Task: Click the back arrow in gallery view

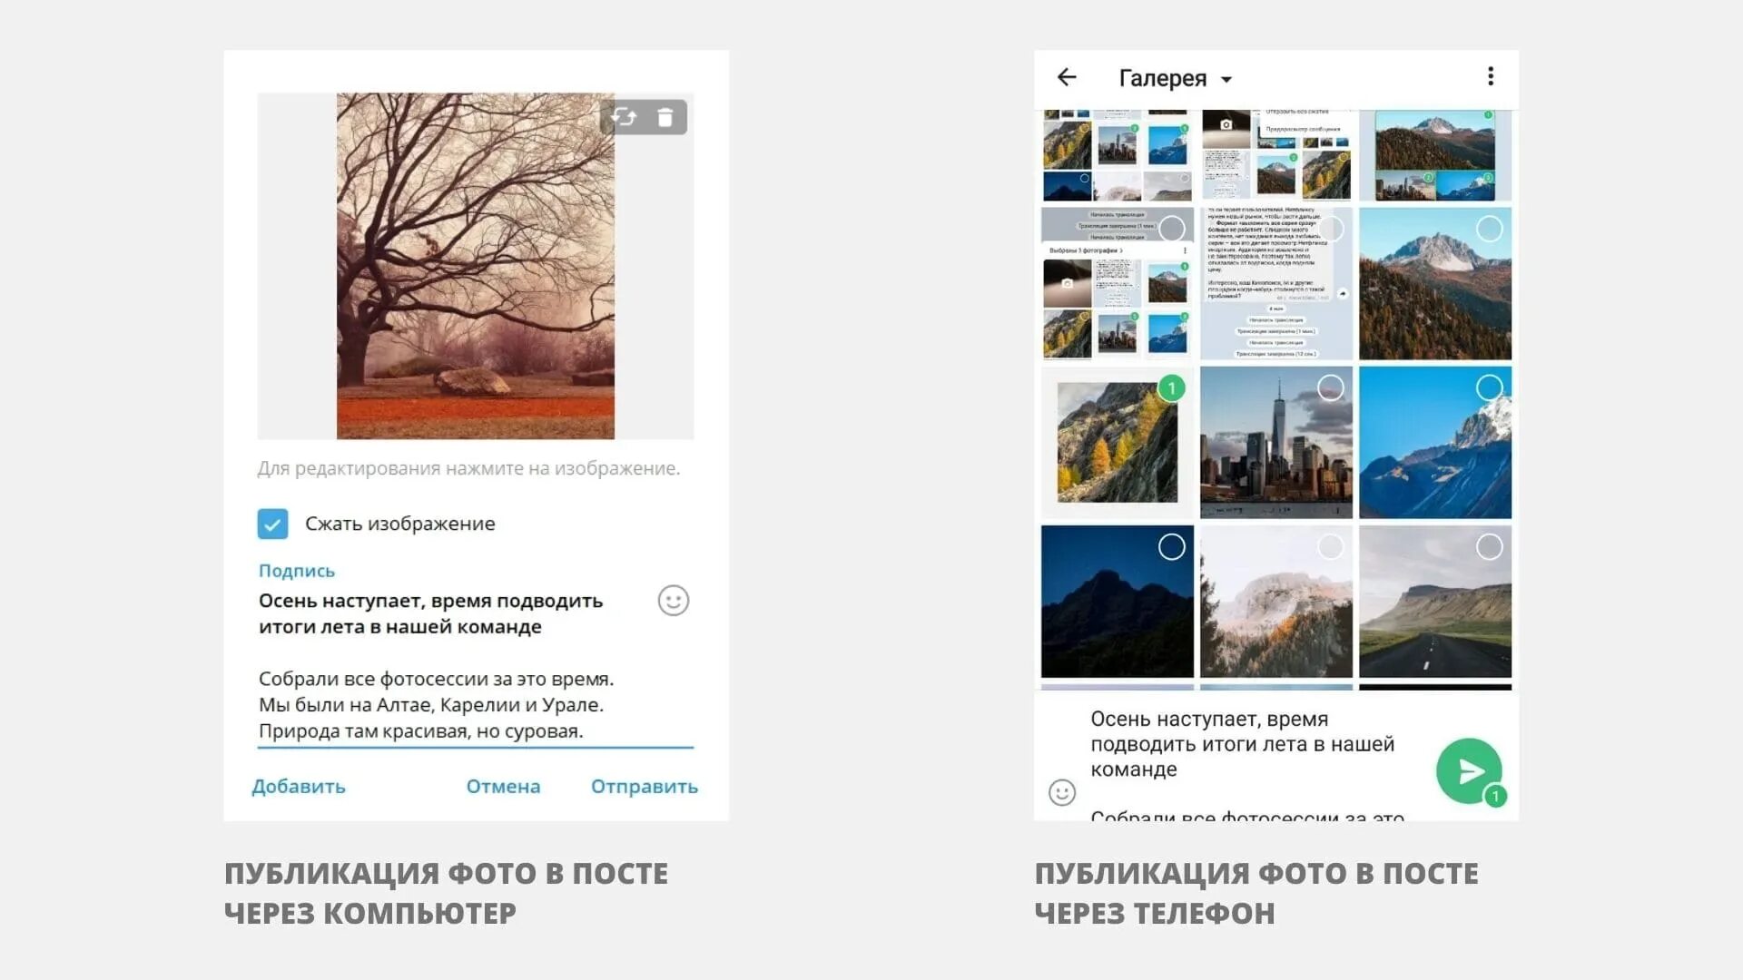Action: click(1067, 76)
